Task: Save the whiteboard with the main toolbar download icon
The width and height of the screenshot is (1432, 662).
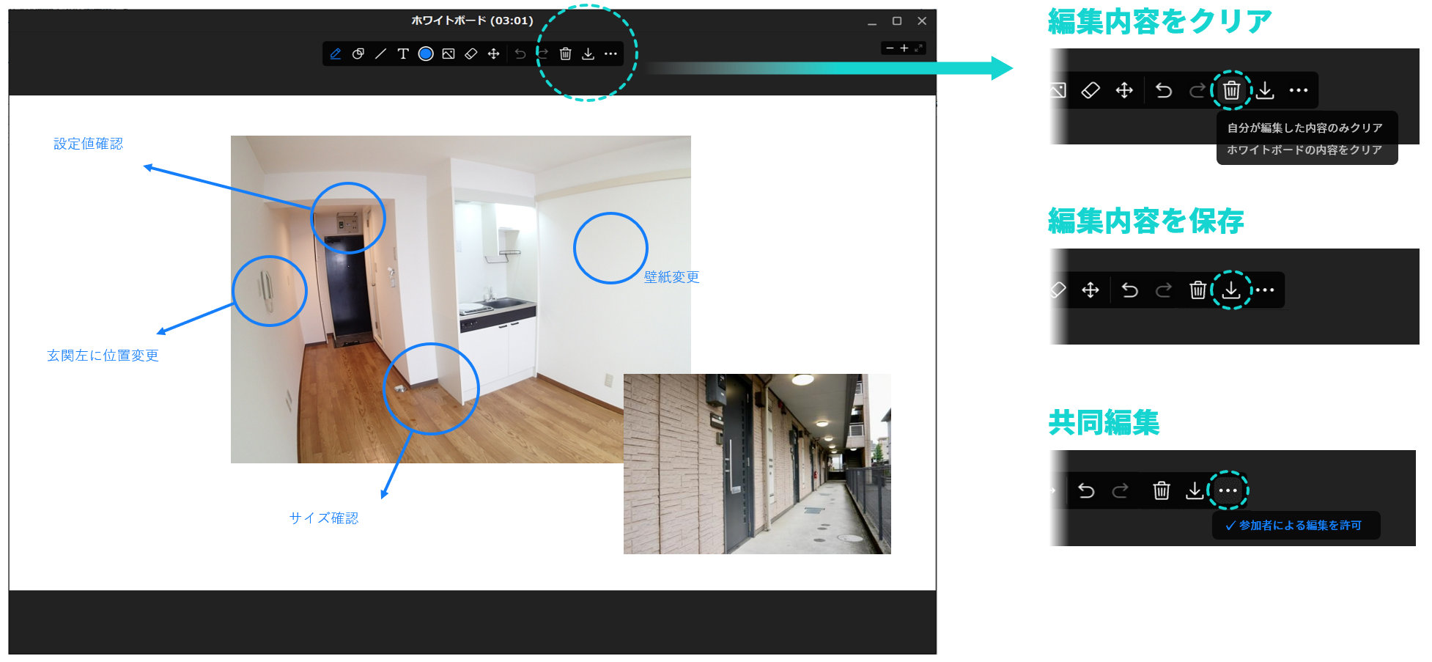Action: (588, 54)
